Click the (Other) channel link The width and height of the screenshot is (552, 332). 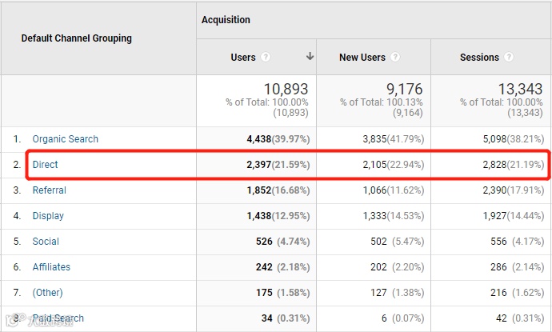coord(48,293)
